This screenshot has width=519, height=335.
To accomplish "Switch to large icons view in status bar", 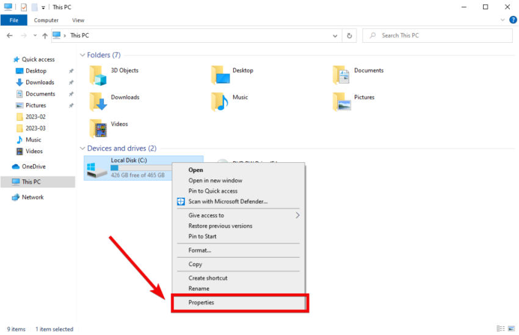I will tap(512, 329).
